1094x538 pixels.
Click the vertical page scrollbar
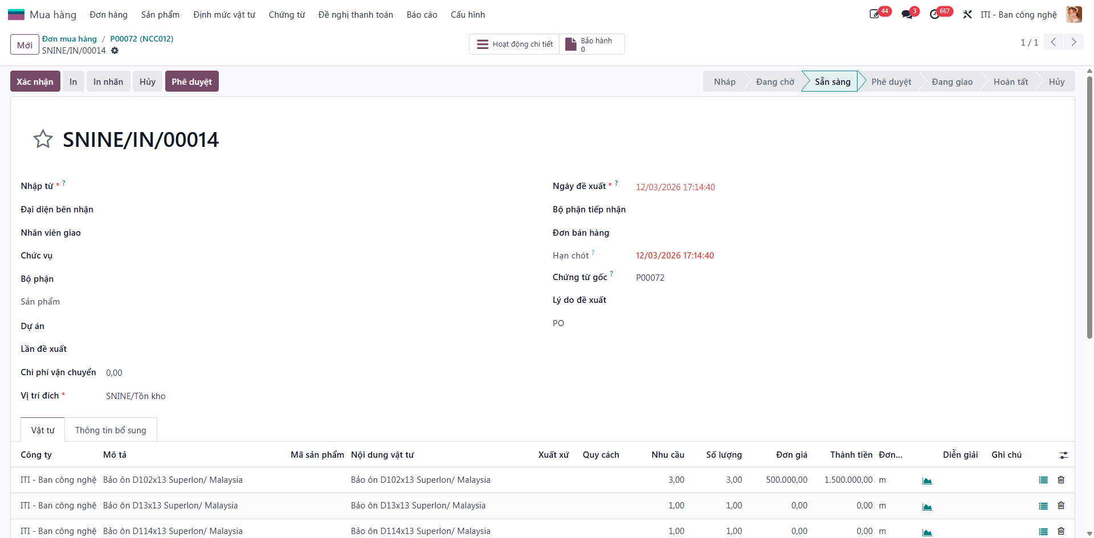pyautogui.click(x=1089, y=207)
